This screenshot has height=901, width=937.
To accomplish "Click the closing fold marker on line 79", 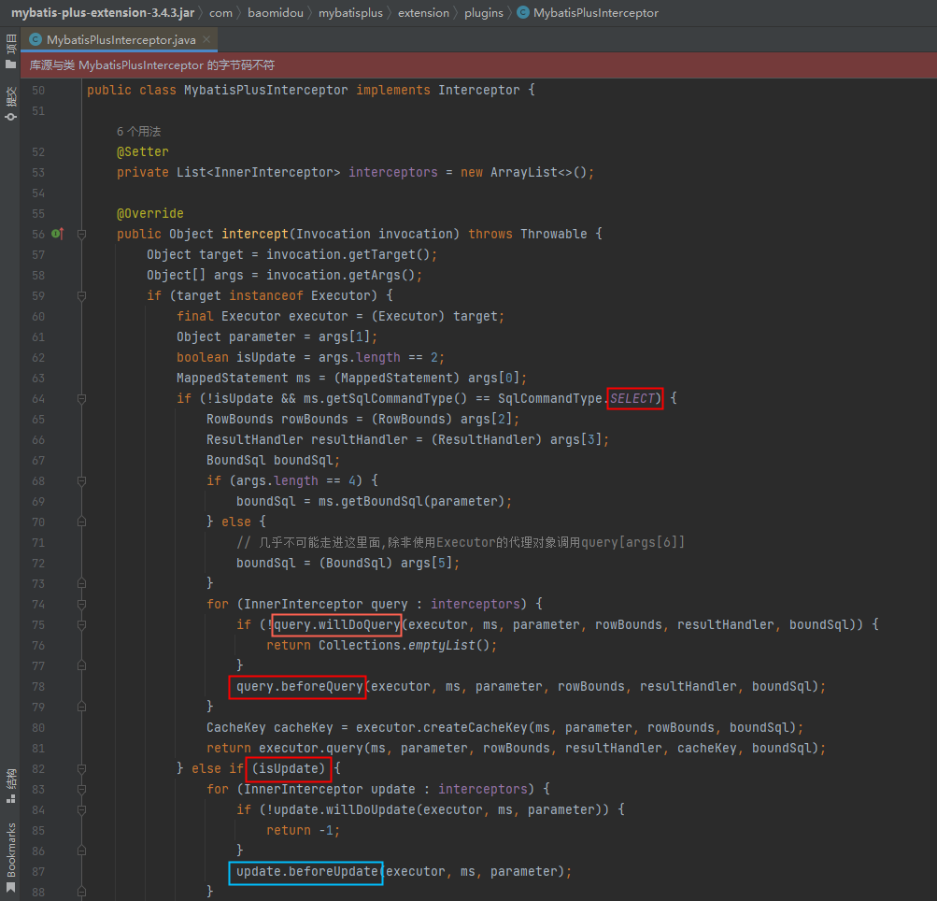I will pos(82,708).
